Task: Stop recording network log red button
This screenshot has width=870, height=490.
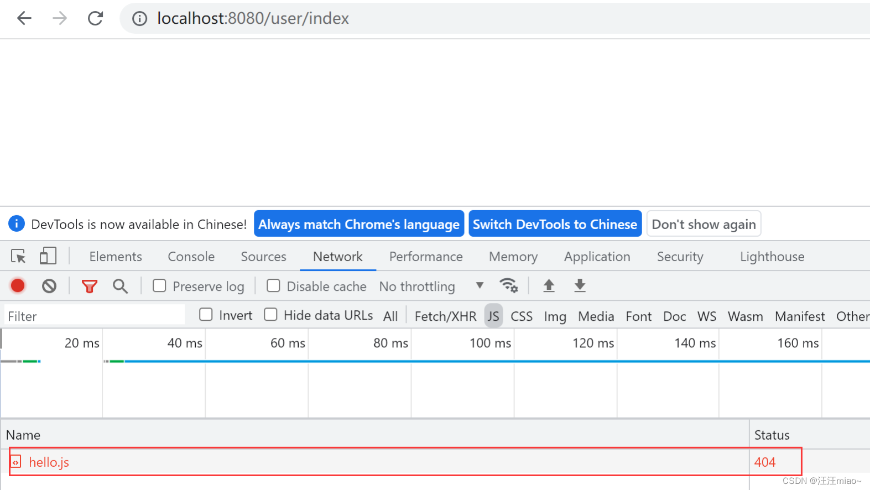Action: [18, 286]
